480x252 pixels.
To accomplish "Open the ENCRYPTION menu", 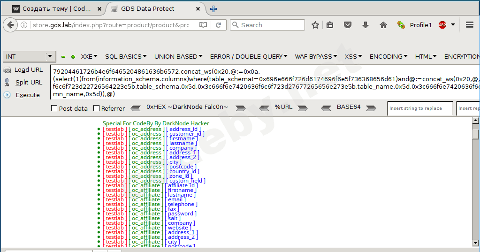I will pyautogui.click(x=462, y=57).
